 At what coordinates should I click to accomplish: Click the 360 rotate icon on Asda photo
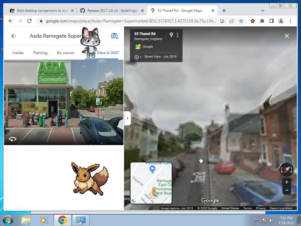coord(13,139)
